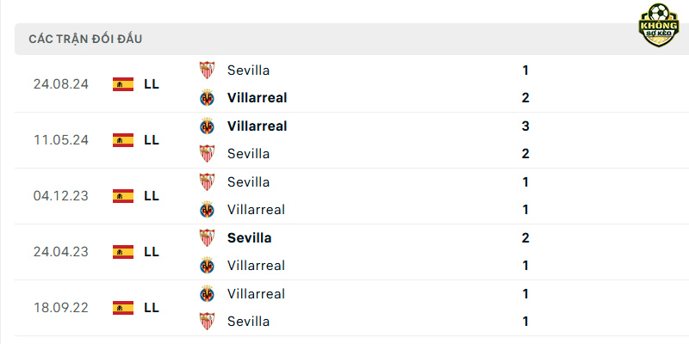Click Spain flag beside 18.09.22 date

click(123, 308)
